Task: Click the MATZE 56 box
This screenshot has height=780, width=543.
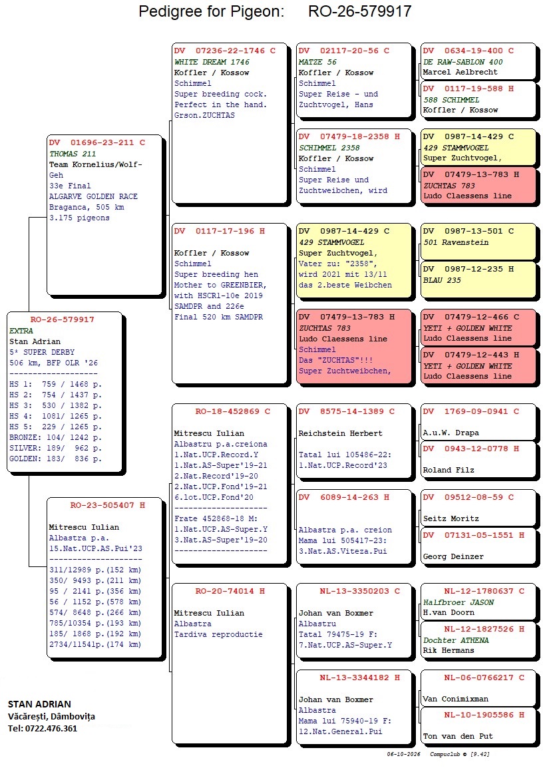Action: (x=354, y=80)
